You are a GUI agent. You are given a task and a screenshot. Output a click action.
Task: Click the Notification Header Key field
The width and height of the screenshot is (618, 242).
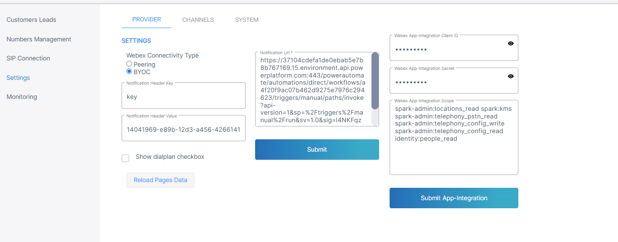click(x=183, y=97)
